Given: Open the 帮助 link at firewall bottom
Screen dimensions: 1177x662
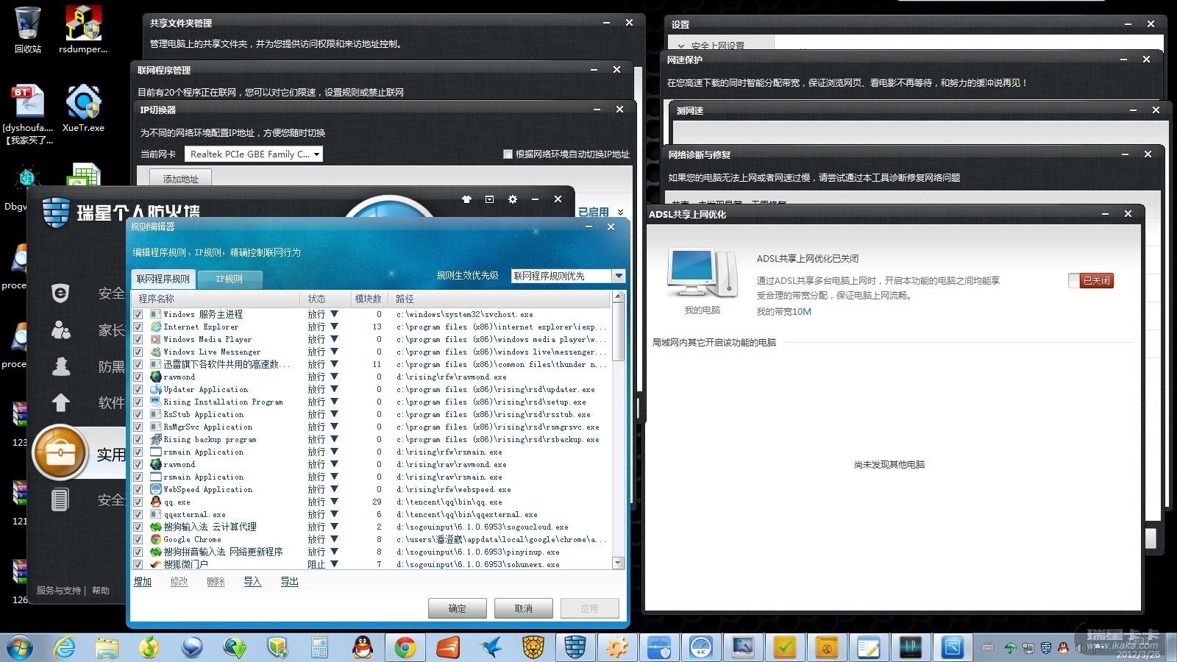Looking at the screenshot, I should click(x=101, y=591).
